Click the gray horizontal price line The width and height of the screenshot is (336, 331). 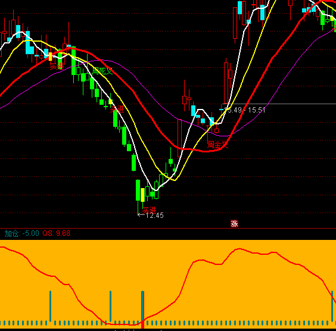pyautogui.click(x=279, y=104)
